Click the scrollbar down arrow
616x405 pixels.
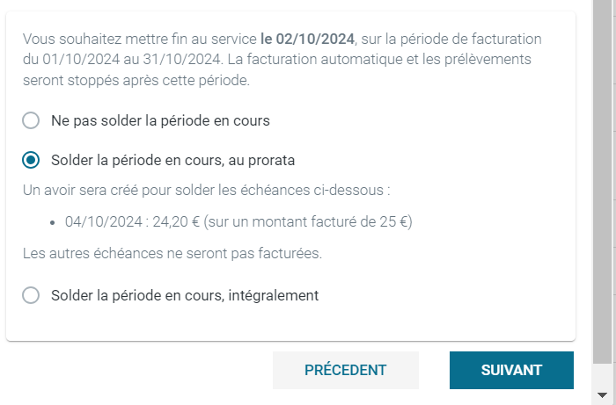(602, 394)
